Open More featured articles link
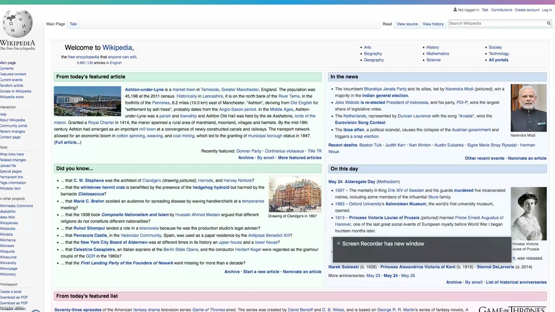This screenshot has width=555, height=312. (x=299, y=158)
